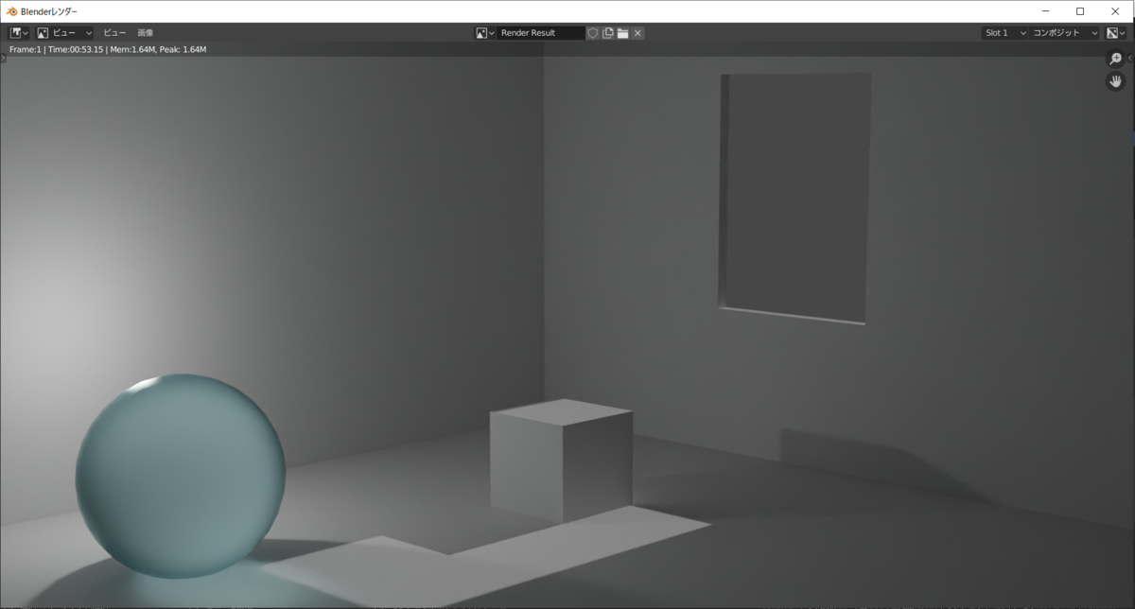The height and width of the screenshot is (609, 1135).
Task: Close the Blender render window
Action: click(1115, 11)
